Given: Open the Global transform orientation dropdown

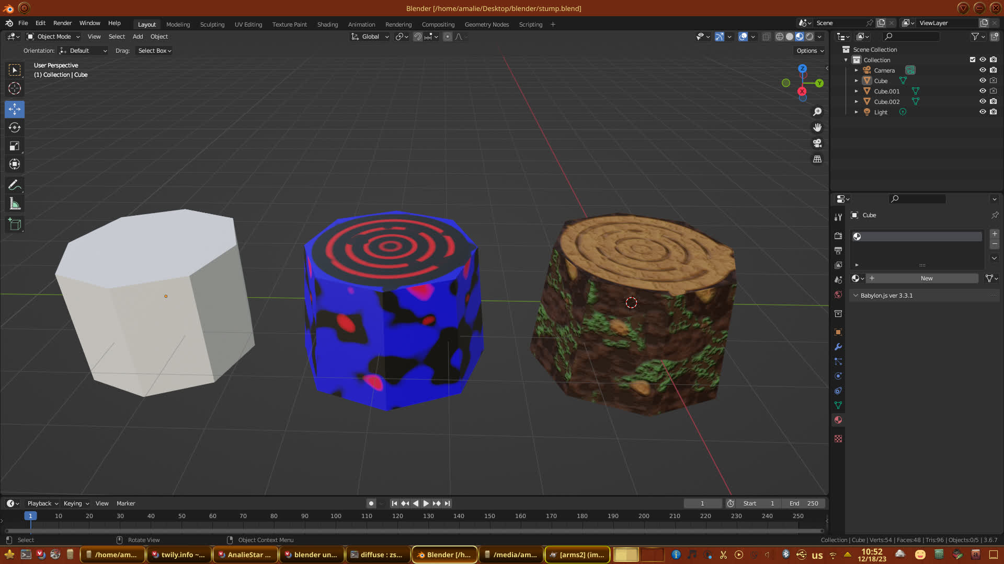Looking at the screenshot, I should 370,37.
